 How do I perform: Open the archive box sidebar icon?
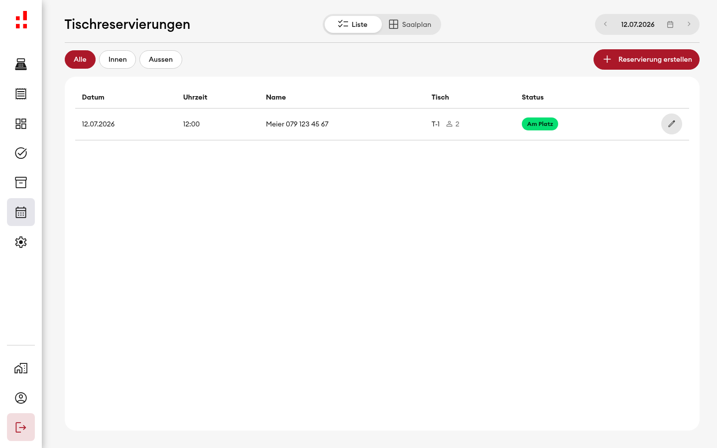(21, 182)
